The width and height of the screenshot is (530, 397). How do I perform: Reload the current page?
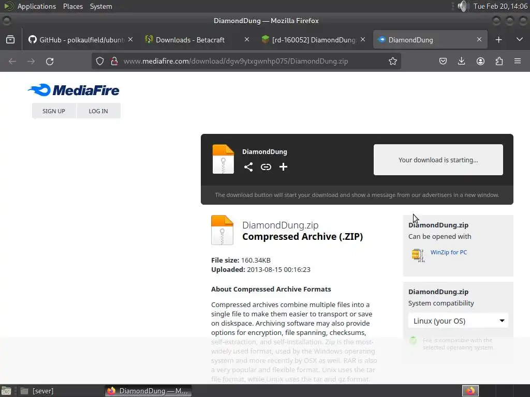(50, 62)
